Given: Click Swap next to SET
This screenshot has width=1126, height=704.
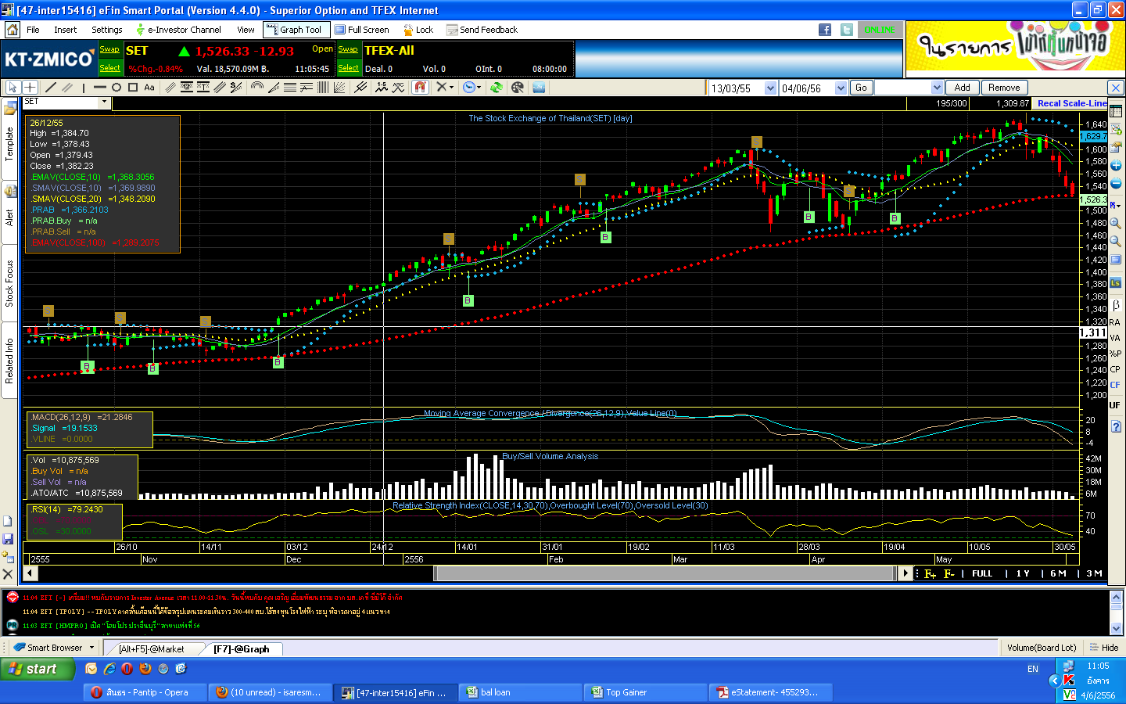Looking at the screenshot, I should (x=109, y=49).
